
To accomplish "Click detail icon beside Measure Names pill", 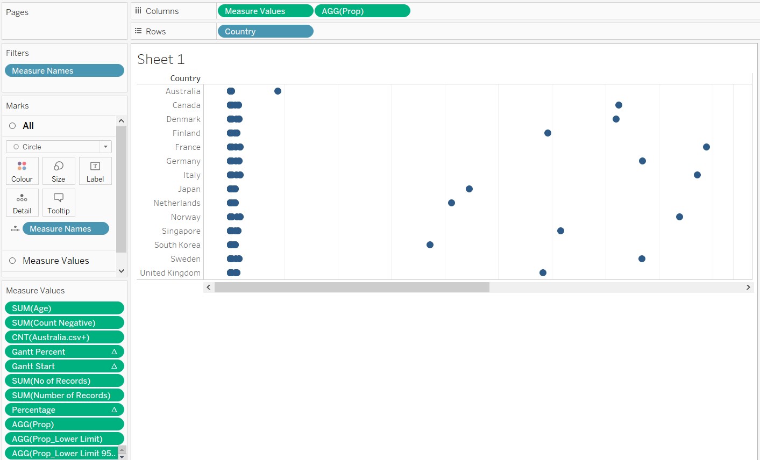I will (x=15, y=229).
